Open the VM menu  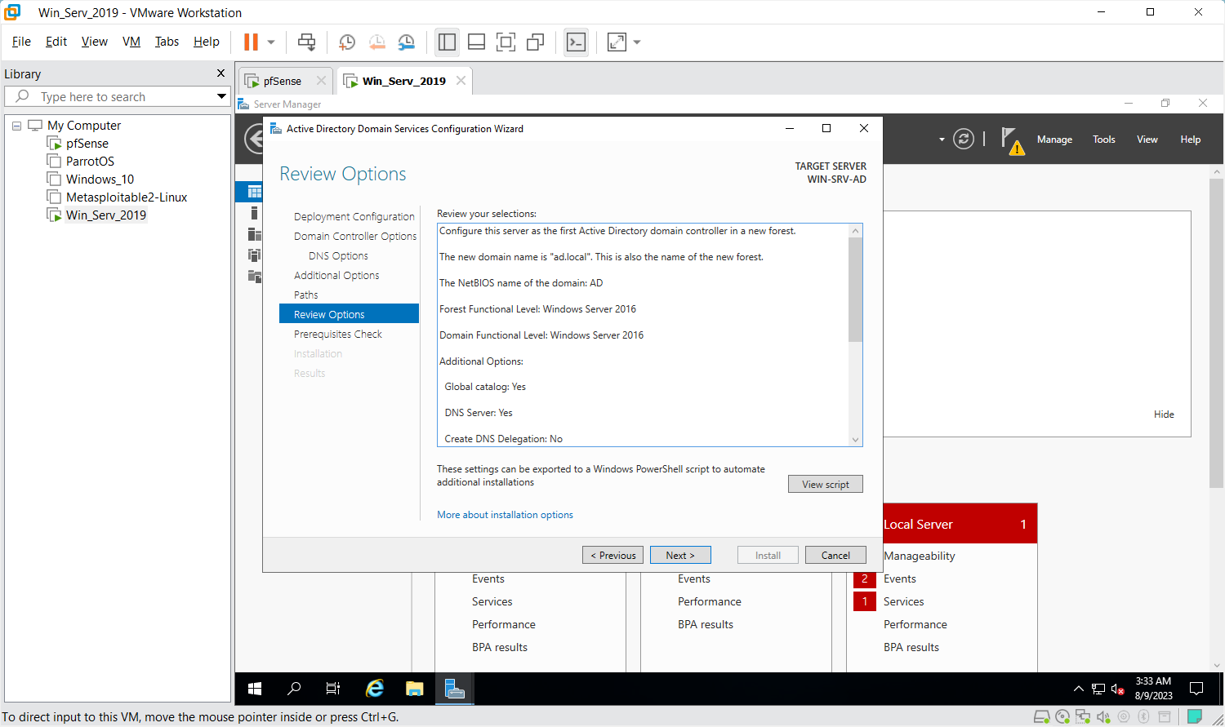pos(131,42)
